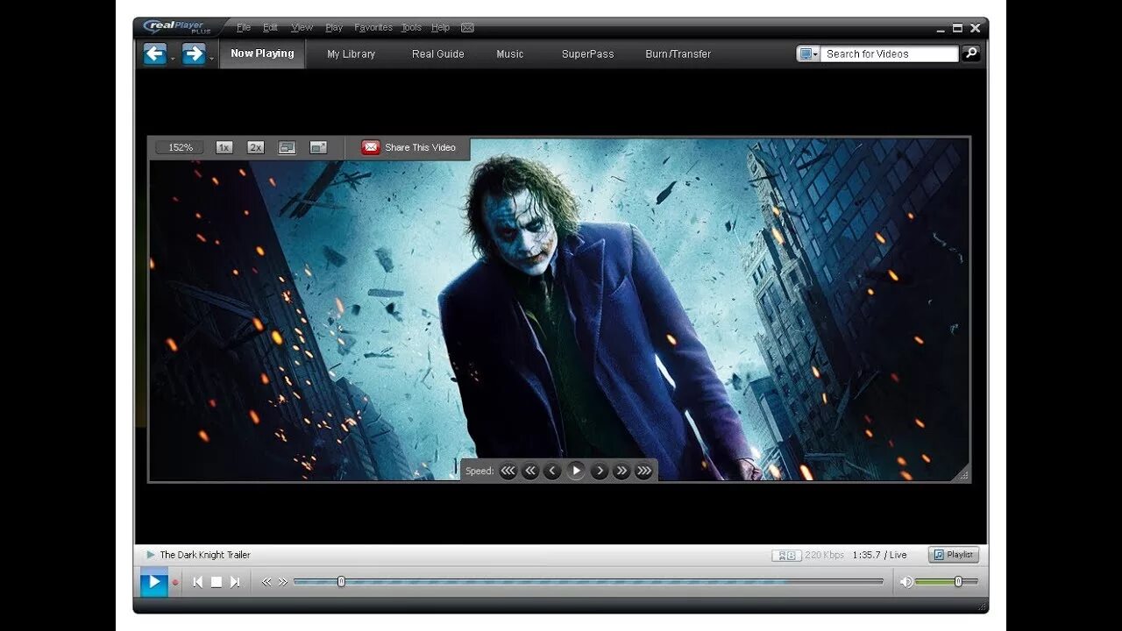The width and height of the screenshot is (1122, 631).
Task: Switch to the Burn/Transfer tab
Action: [x=678, y=53]
